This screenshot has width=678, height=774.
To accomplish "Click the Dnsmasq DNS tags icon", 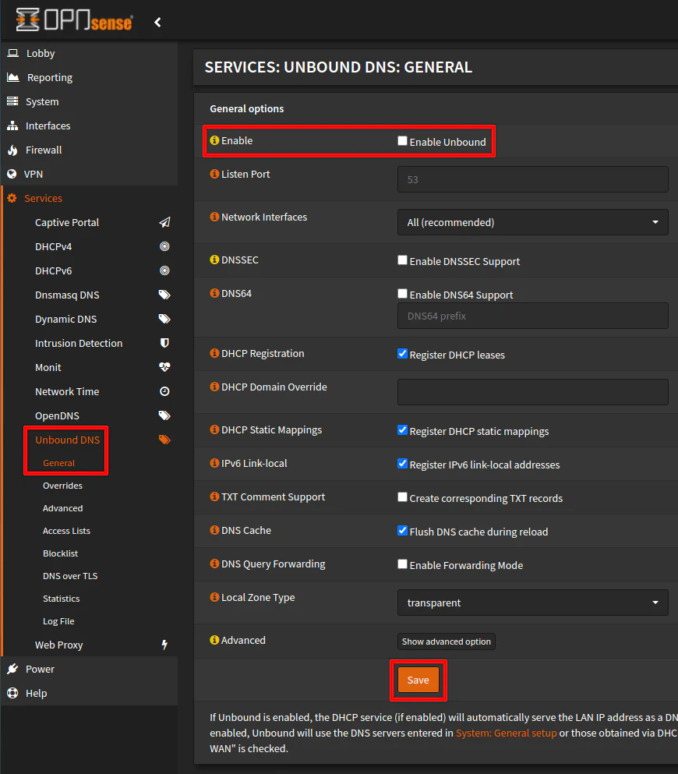I will pos(164,295).
